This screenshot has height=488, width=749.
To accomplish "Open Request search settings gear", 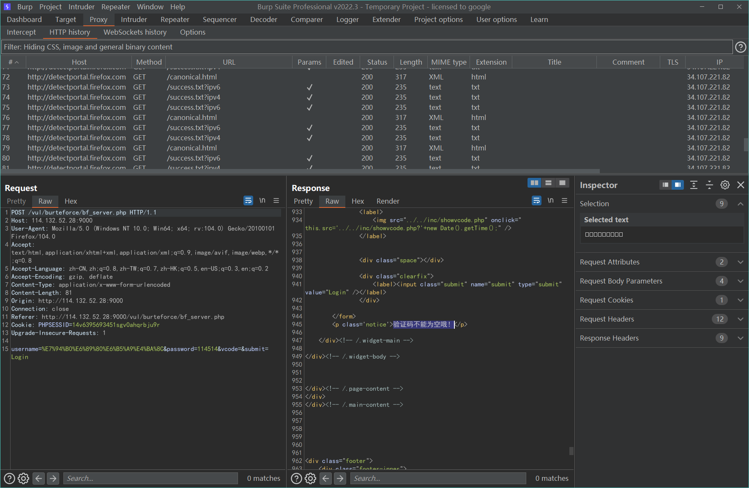I will (24, 478).
